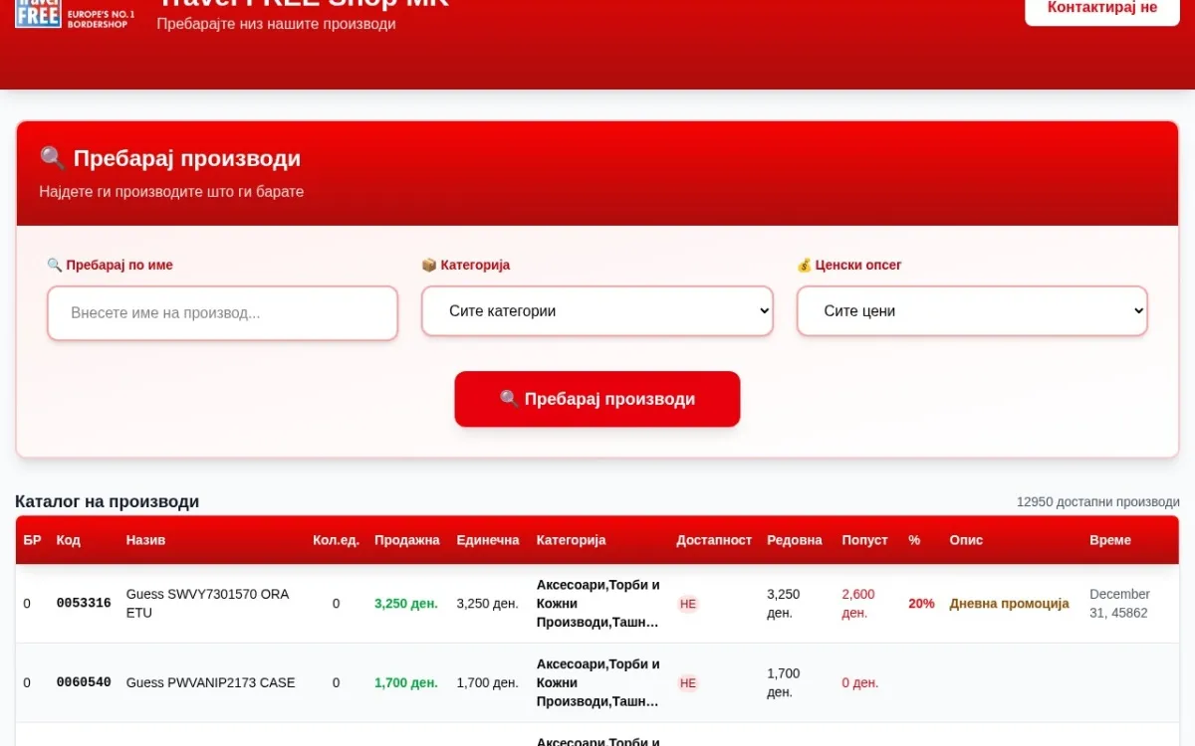Open the Сите категории dropdown
Screen dimensions: 1195x746
(597, 311)
